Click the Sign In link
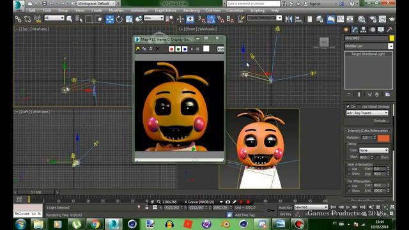 (x=315, y=4)
